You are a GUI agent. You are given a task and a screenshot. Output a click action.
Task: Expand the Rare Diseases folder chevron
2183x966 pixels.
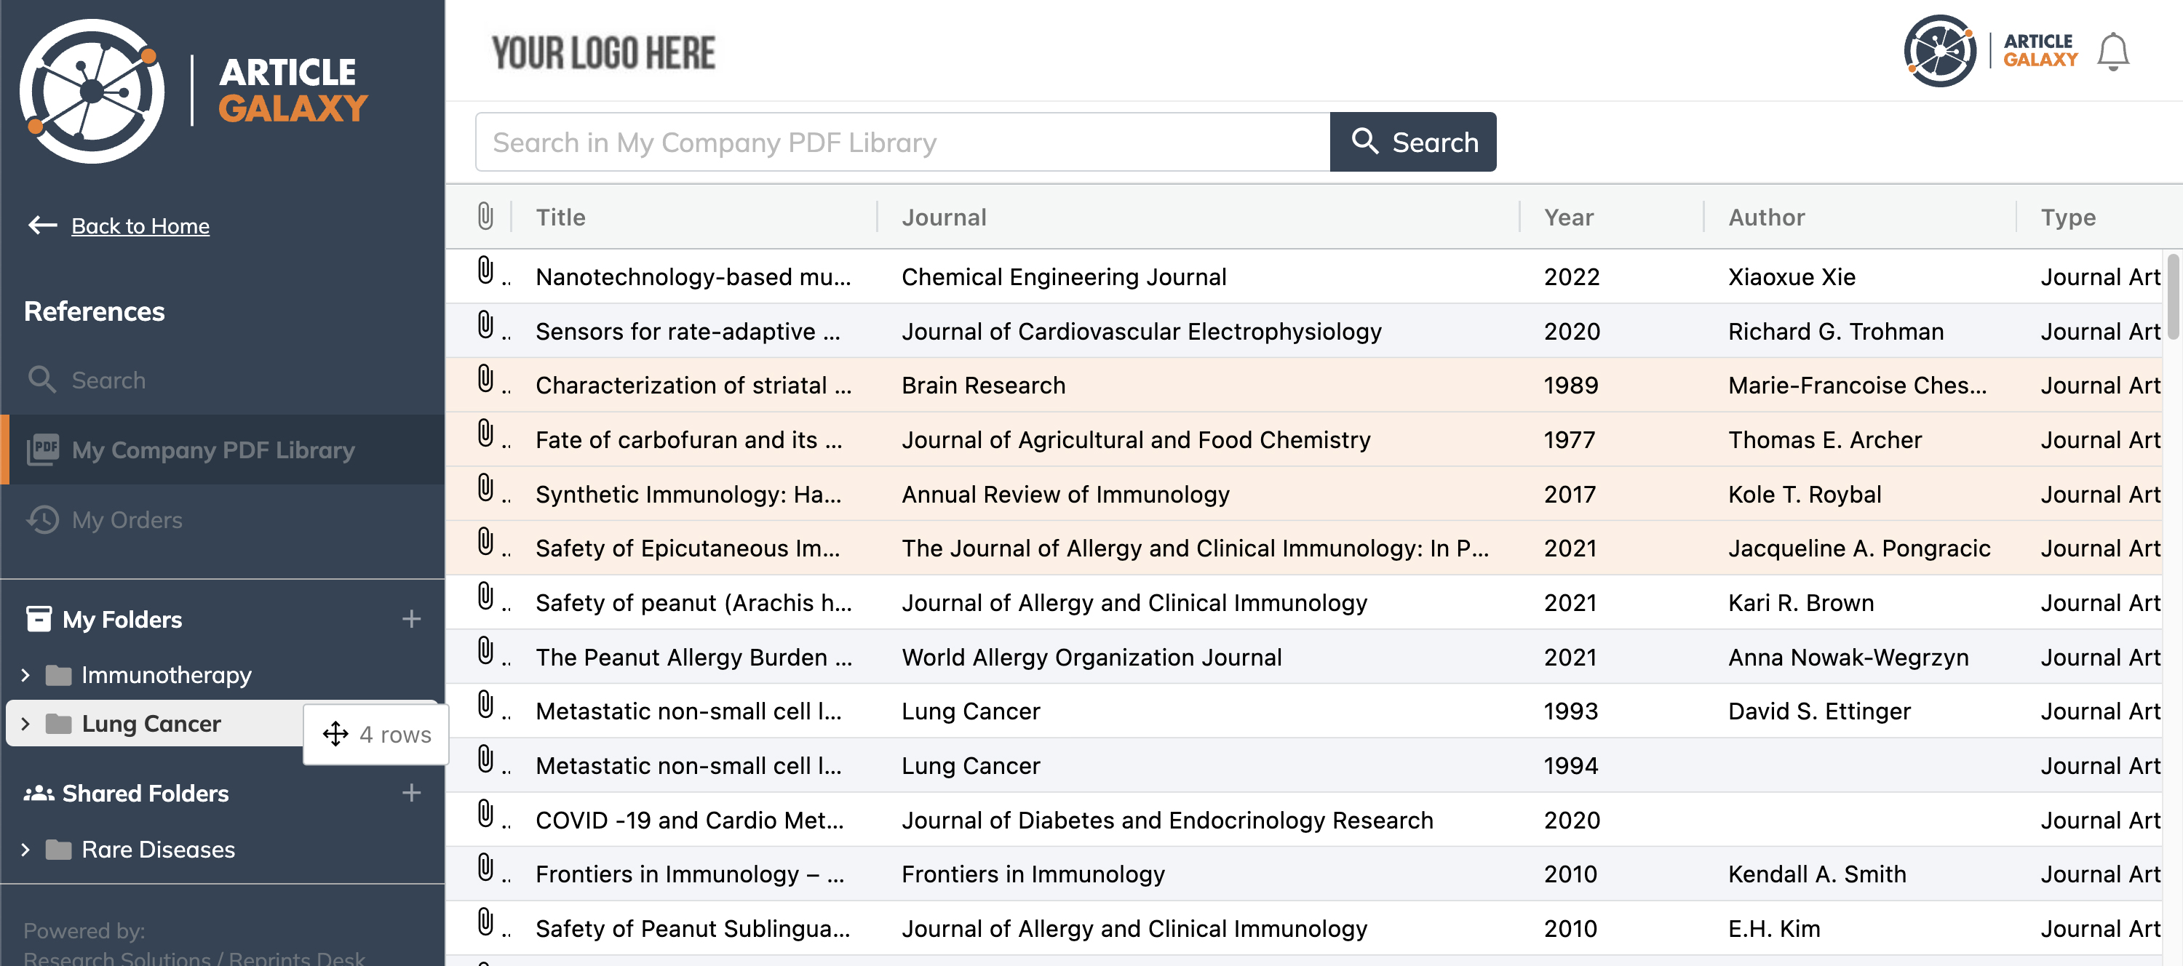(x=25, y=850)
